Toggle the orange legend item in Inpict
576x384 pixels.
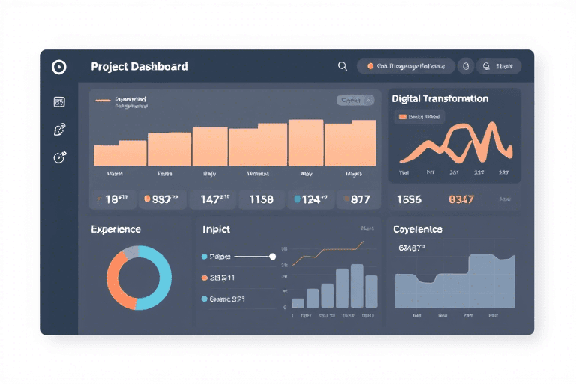(218, 277)
